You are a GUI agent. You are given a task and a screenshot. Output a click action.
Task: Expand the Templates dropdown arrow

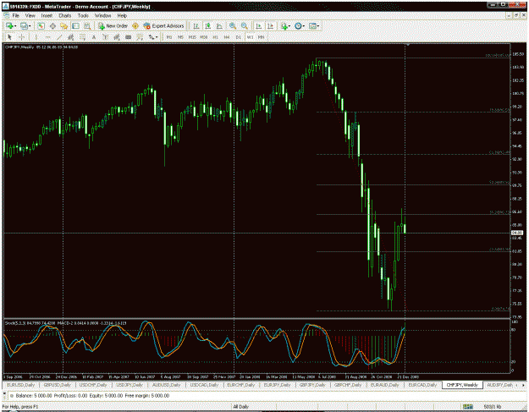coord(318,26)
